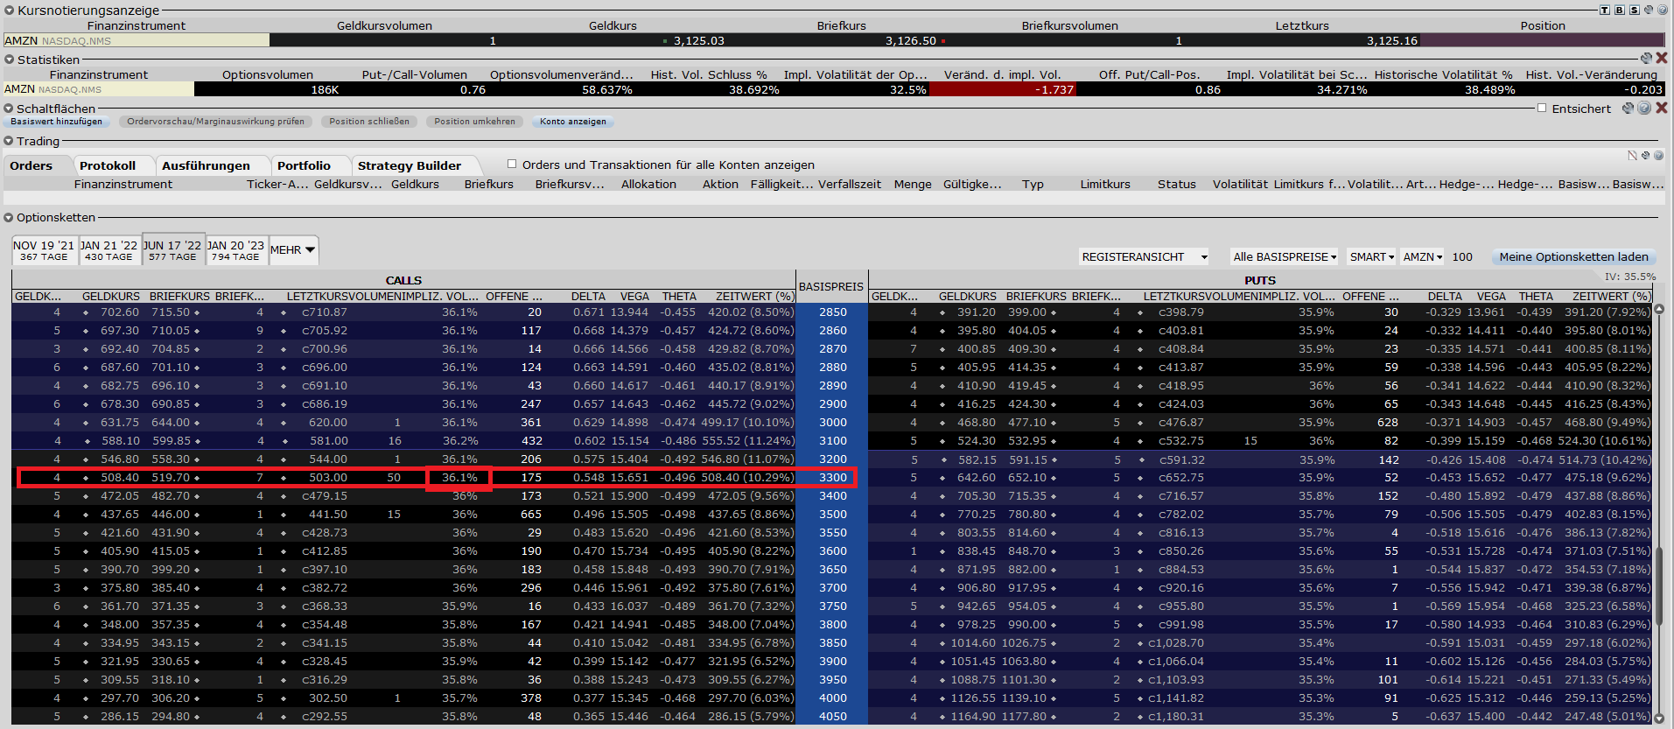
Task: Click the Konto anzeigen button
Action: (x=573, y=122)
